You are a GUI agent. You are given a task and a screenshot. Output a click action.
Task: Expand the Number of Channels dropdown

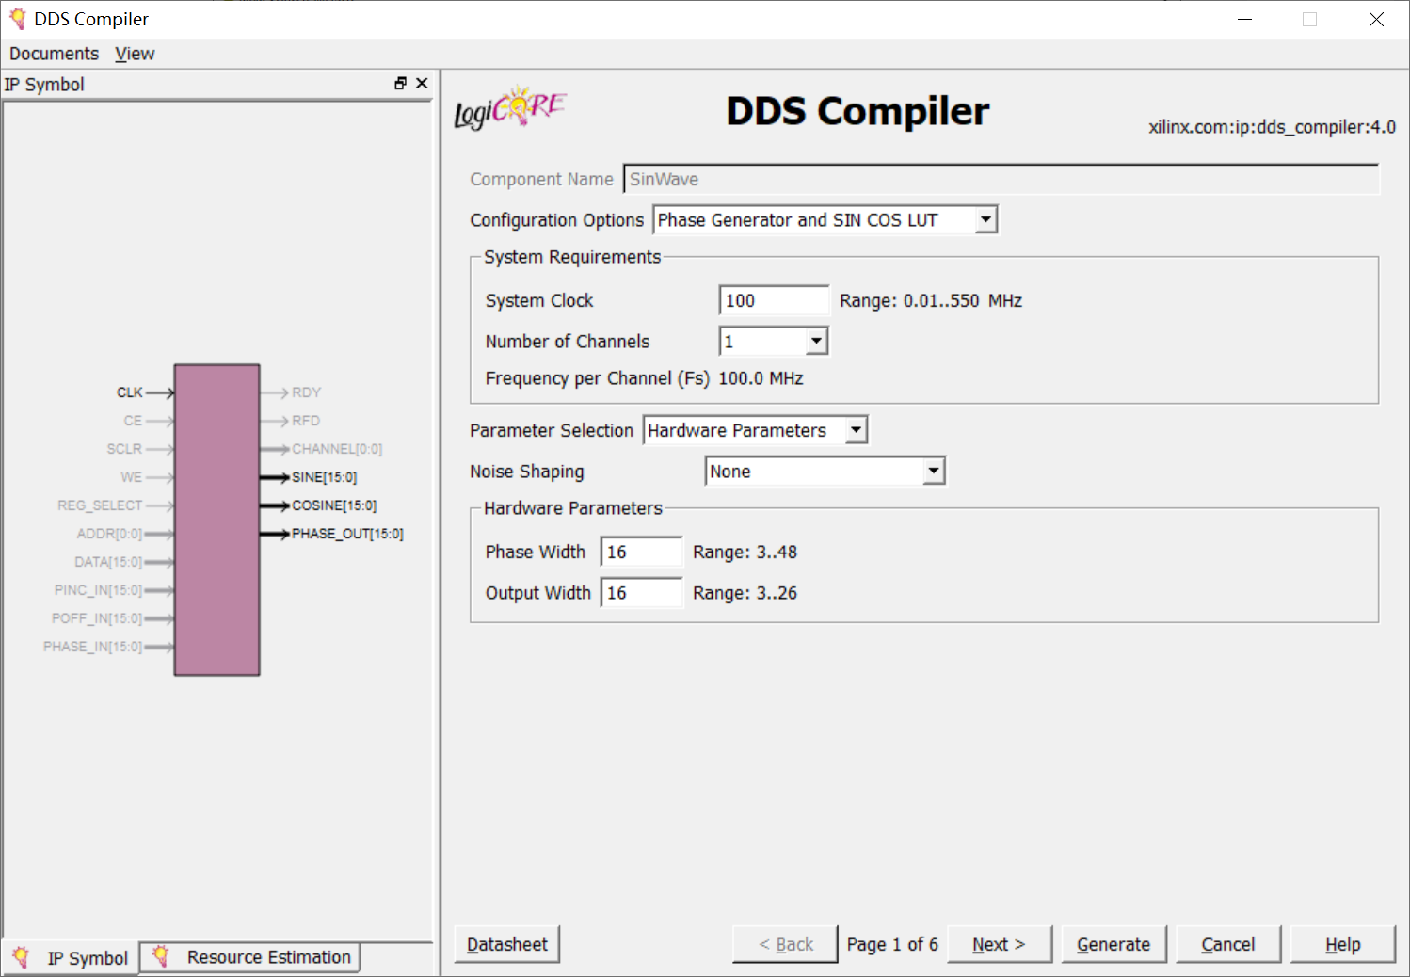pos(816,341)
